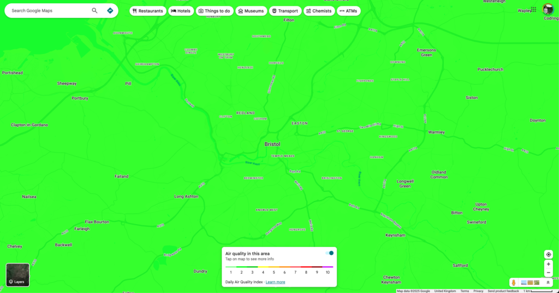Click the air quality index color scale

(x=279, y=267)
